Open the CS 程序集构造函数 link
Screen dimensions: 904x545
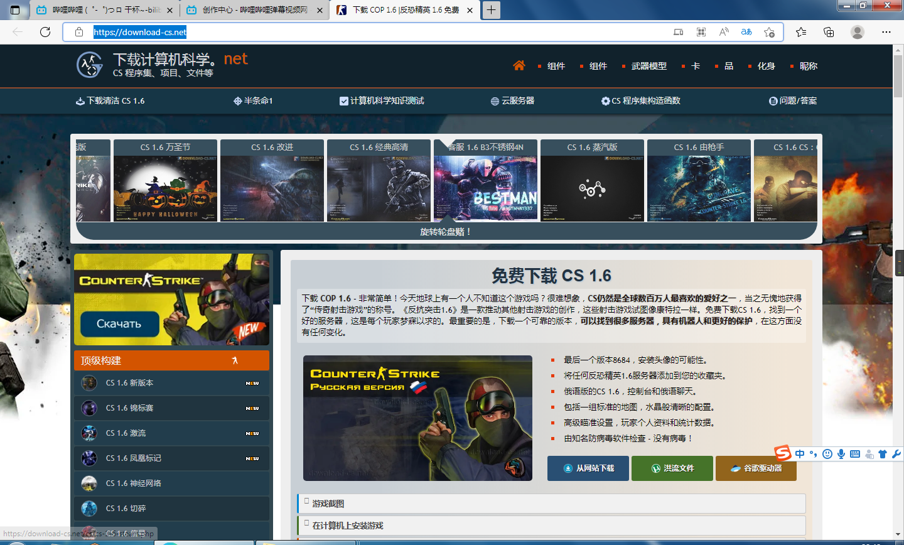pos(641,100)
